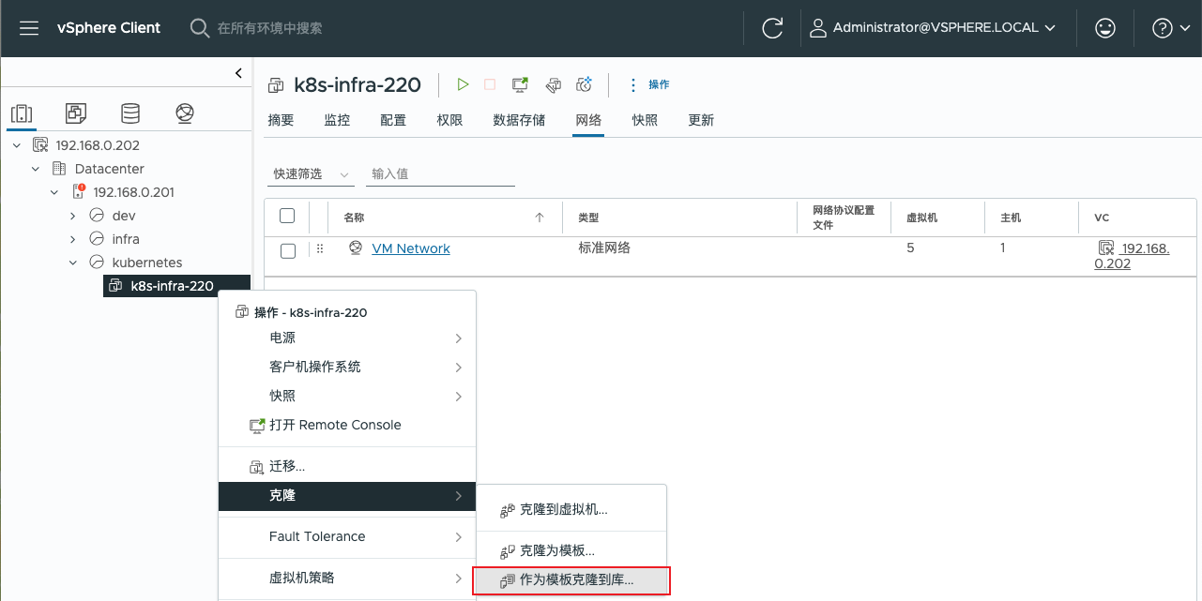Select the kubernetes resource pool
Image resolution: width=1202 pixels, height=601 pixels.
coord(146,263)
